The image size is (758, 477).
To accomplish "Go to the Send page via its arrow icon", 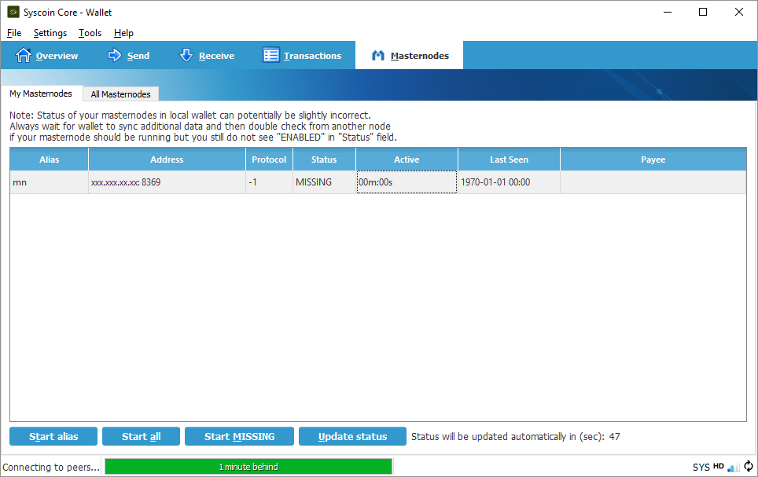I will coord(115,55).
